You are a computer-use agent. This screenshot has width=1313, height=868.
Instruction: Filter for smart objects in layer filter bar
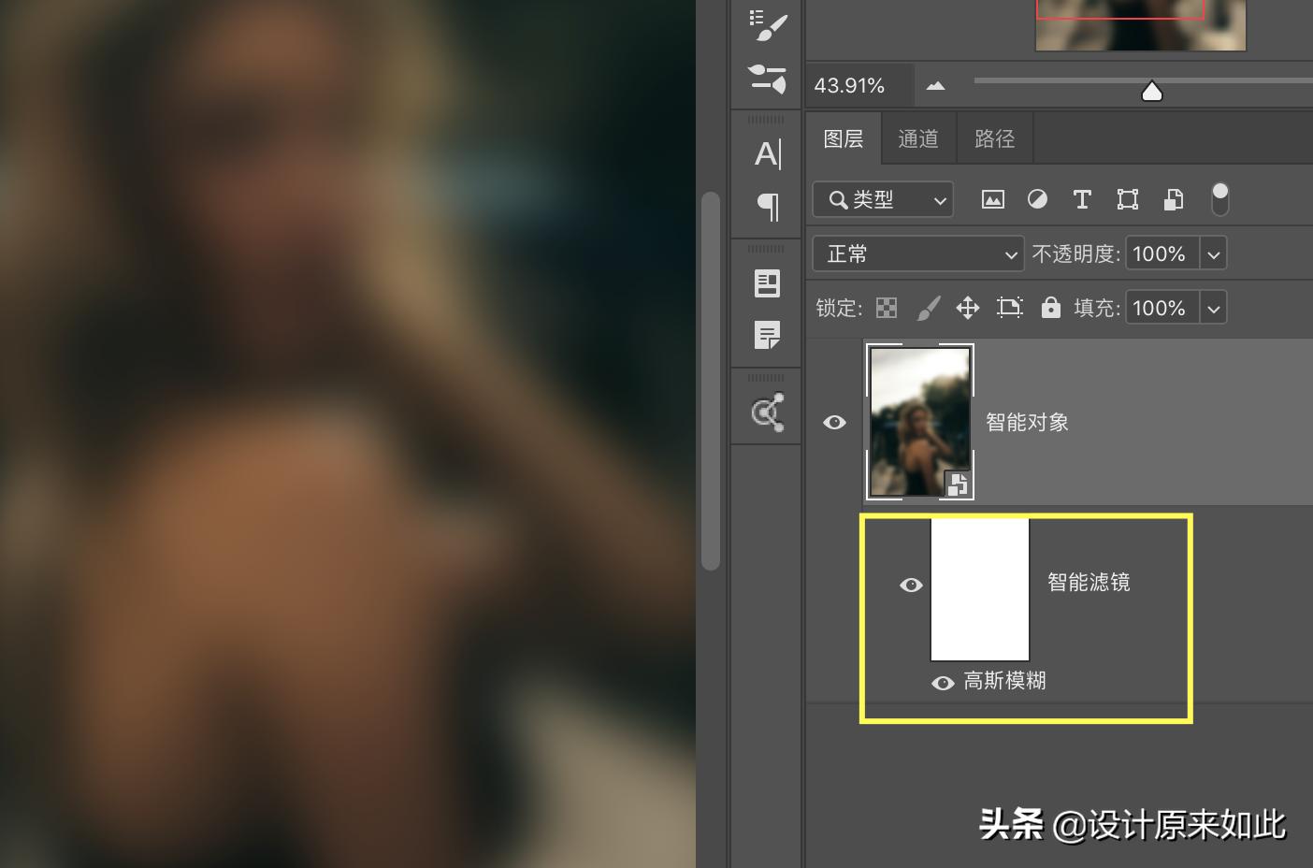[x=1173, y=199]
